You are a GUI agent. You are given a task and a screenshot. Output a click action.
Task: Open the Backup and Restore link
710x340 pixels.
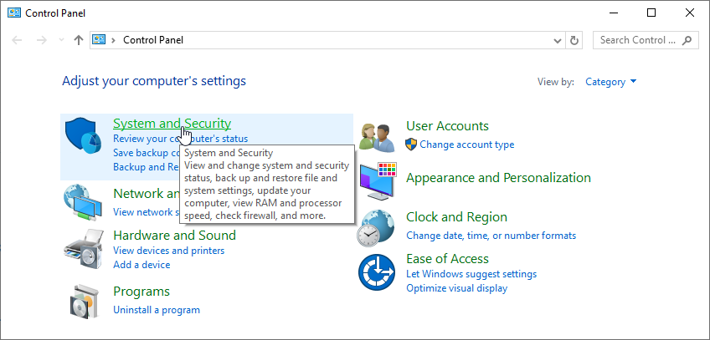pos(147,167)
